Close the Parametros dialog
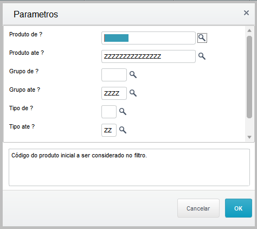This screenshot has width=257, height=229. tap(246, 13)
